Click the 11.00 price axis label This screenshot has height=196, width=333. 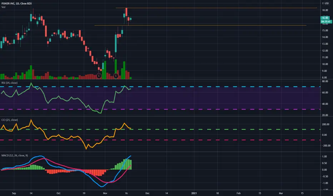point(325,57)
